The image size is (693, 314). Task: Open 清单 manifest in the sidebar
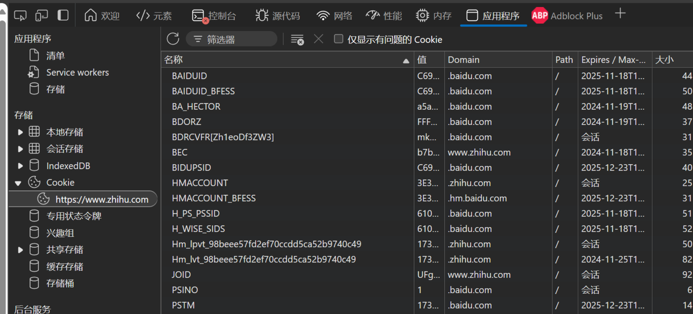click(55, 55)
